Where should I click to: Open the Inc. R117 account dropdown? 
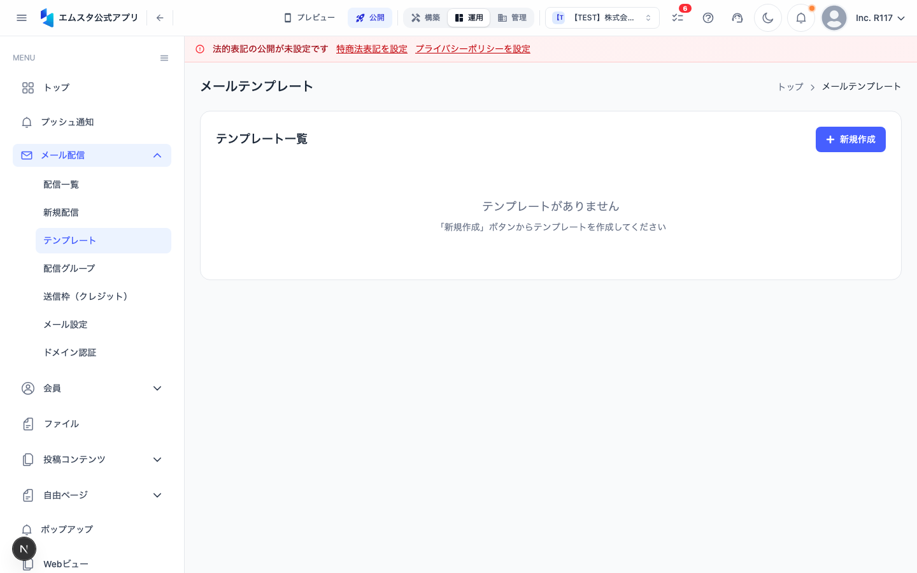pyautogui.click(x=880, y=18)
